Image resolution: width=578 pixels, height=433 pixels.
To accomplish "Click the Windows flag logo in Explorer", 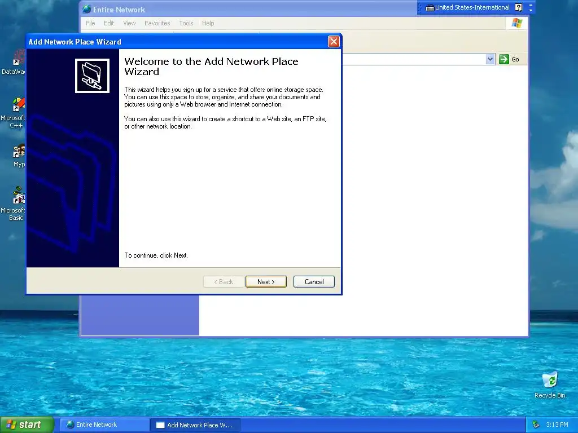I will pyautogui.click(x=517, y=23).
